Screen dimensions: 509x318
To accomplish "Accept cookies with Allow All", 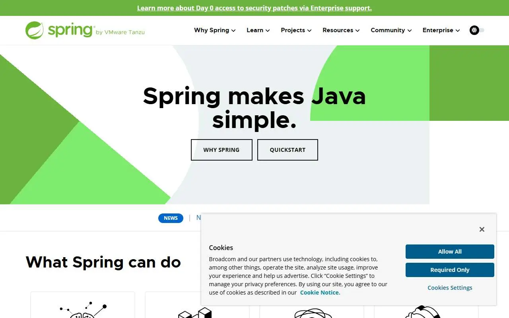I will [450, 252].
